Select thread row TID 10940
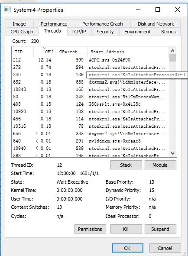188x256 pixels. click(x=90, y=148)
